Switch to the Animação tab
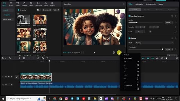 (139, 4)
